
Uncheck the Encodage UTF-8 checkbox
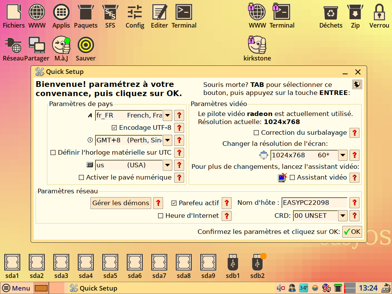tap(114, 128)
